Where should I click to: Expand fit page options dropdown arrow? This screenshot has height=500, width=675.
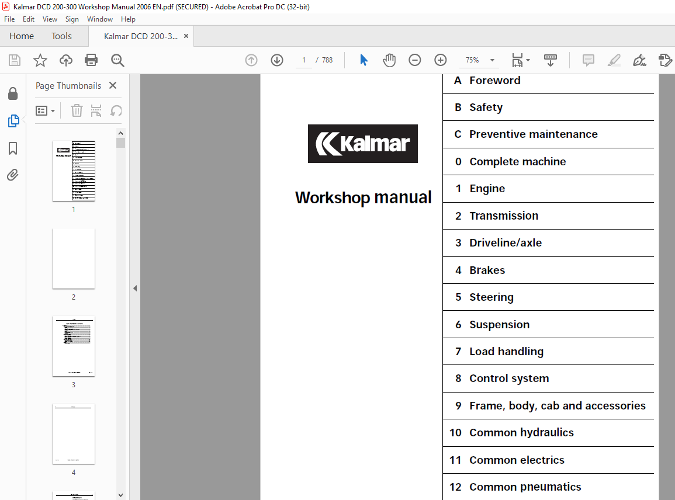[x=528, y=60]
